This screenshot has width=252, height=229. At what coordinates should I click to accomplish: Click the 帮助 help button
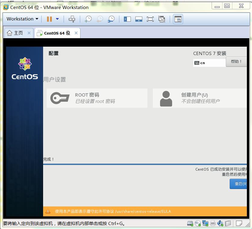236,62
